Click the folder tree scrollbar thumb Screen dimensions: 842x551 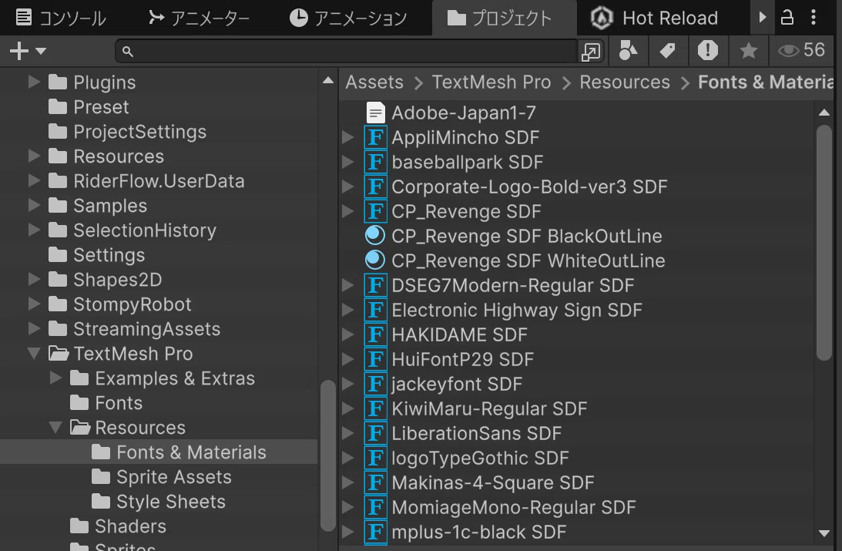pos(328,455)
